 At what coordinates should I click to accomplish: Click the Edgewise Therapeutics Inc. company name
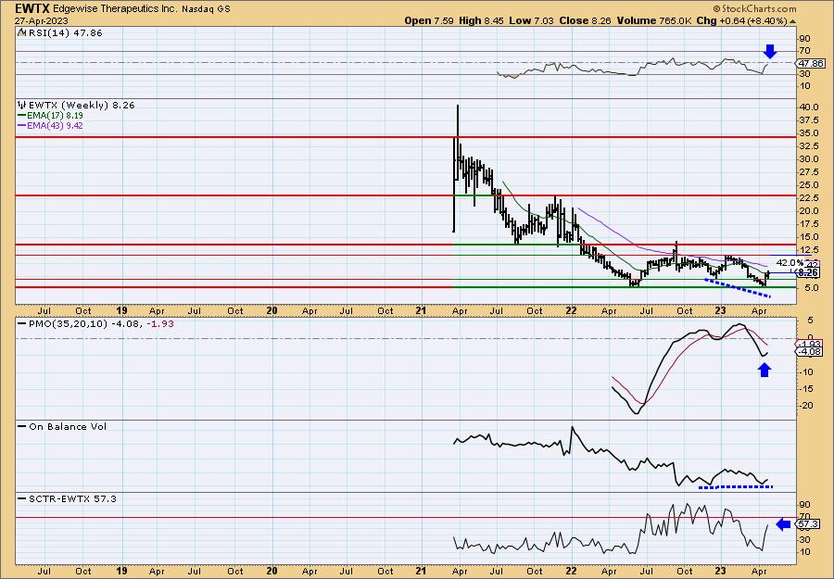(116, 8)
